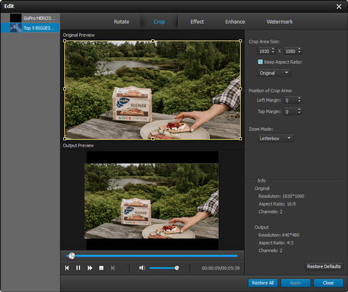
Task: Click top-left crop corner handle
Action: 64,41
